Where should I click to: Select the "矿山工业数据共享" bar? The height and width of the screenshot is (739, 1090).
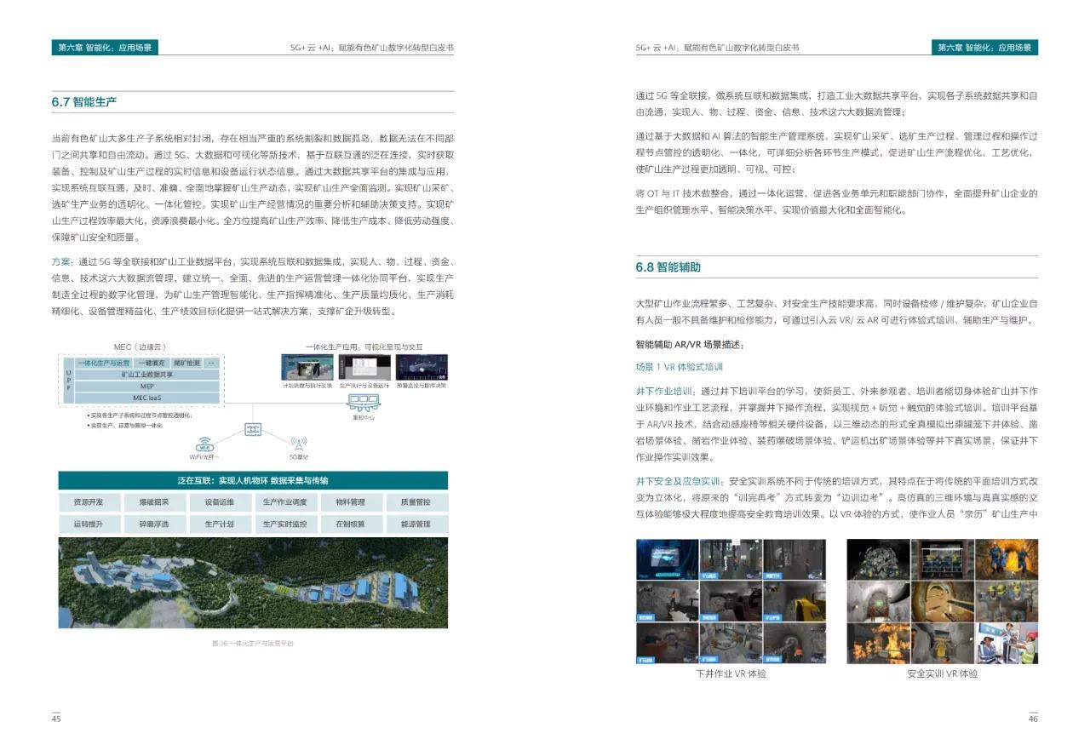[x=146, y=372]
